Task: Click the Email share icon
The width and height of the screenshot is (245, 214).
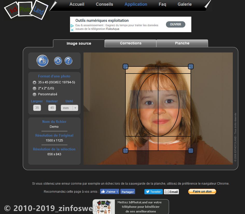Action: pos(171,191)
